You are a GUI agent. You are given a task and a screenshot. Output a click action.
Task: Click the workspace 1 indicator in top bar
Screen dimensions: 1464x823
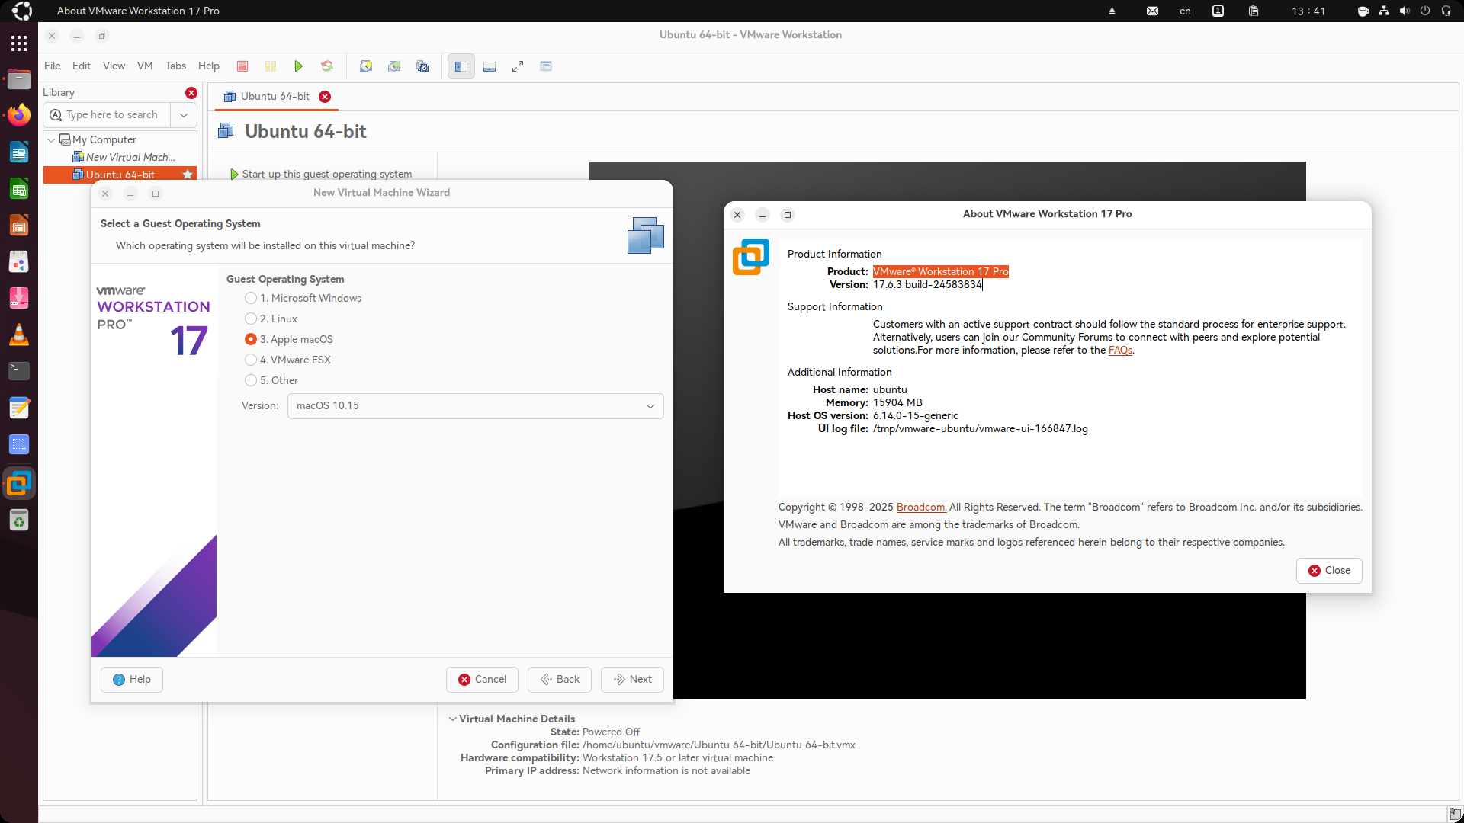click(1218, 11)
